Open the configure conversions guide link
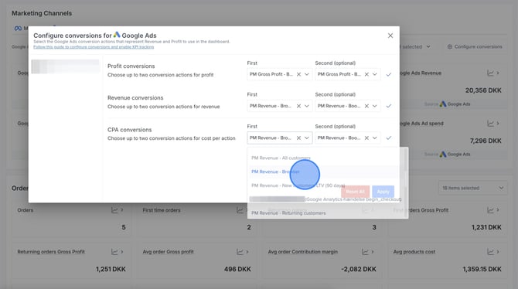 tap(94, 47)
